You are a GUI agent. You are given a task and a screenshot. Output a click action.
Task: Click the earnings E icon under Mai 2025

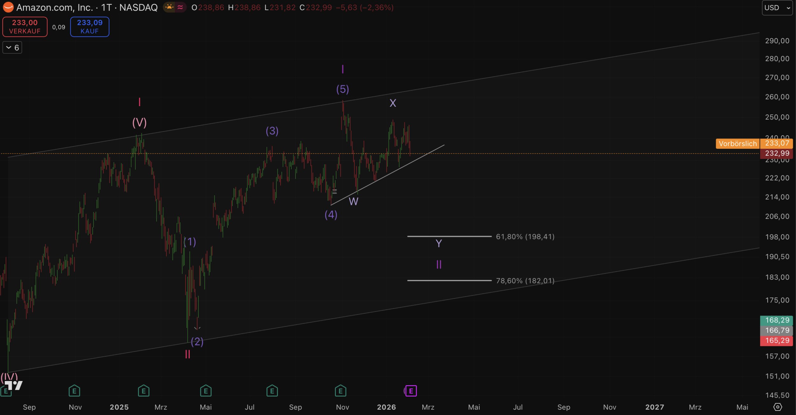coord(206,391)
